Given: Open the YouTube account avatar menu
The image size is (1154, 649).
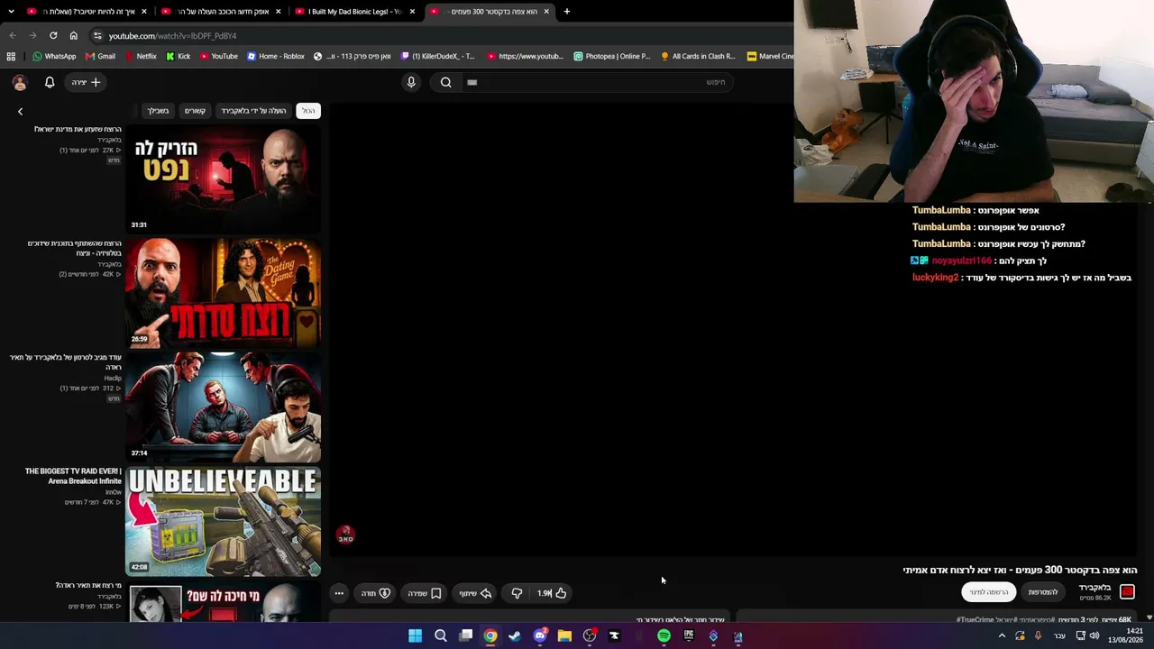Looking at the screenshot, I should click(20, 82).
